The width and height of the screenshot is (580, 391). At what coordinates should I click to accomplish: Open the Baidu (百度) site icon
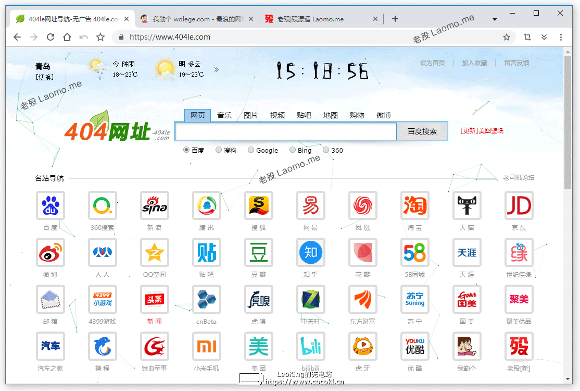coord(51,205)
